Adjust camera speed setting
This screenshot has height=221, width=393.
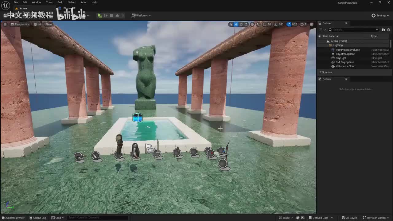coord(303,24)
